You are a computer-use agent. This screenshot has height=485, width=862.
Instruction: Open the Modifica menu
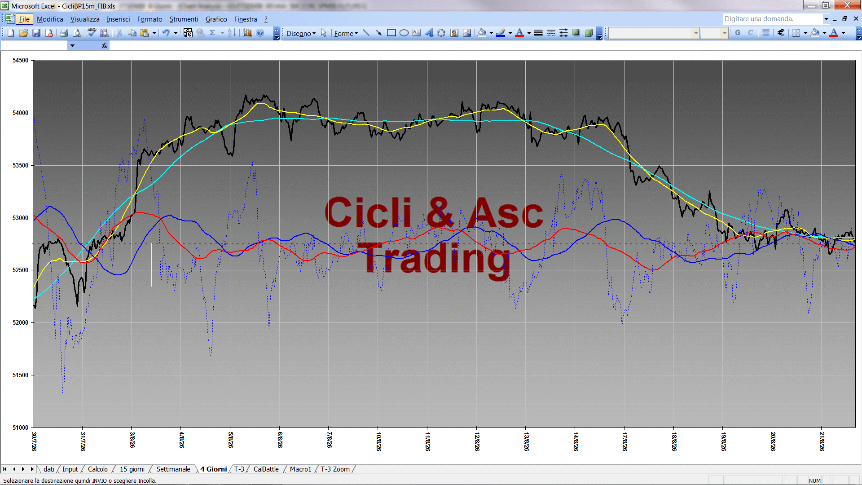coord(50,19)
